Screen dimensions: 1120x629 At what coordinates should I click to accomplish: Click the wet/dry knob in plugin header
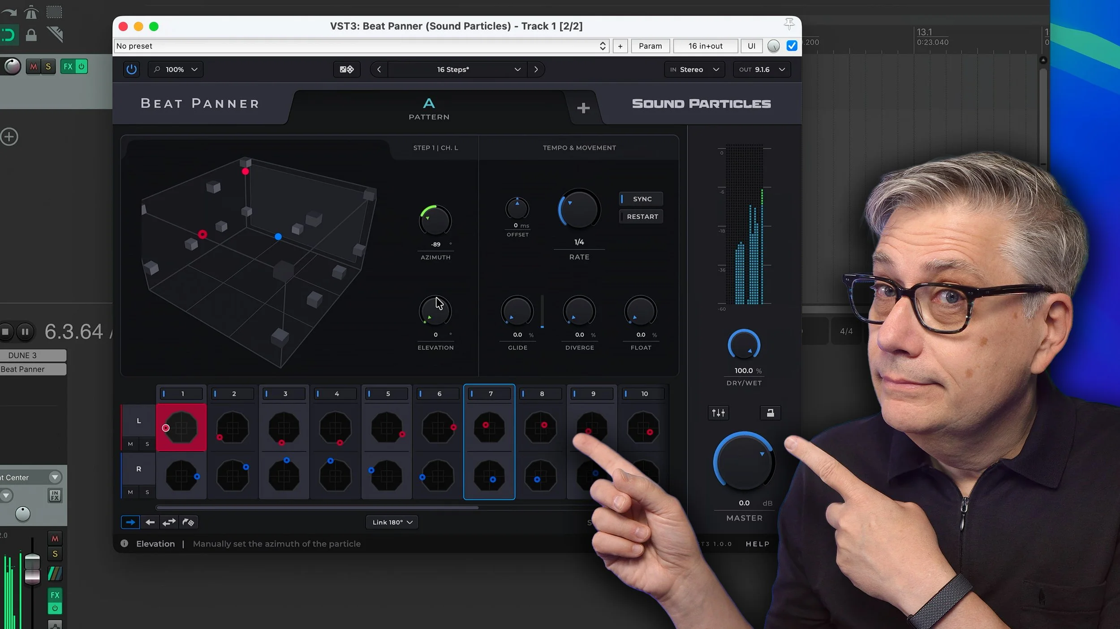pyautogui.click(x=773, y=46)
